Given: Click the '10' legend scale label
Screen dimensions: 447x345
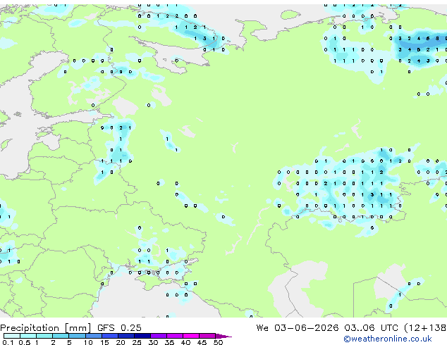Looking at the screenshot, I should coord(88,342).
